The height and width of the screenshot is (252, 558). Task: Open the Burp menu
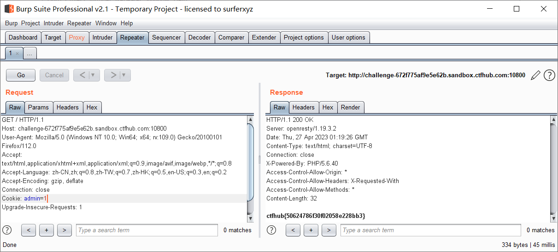[x=12, y=23]
